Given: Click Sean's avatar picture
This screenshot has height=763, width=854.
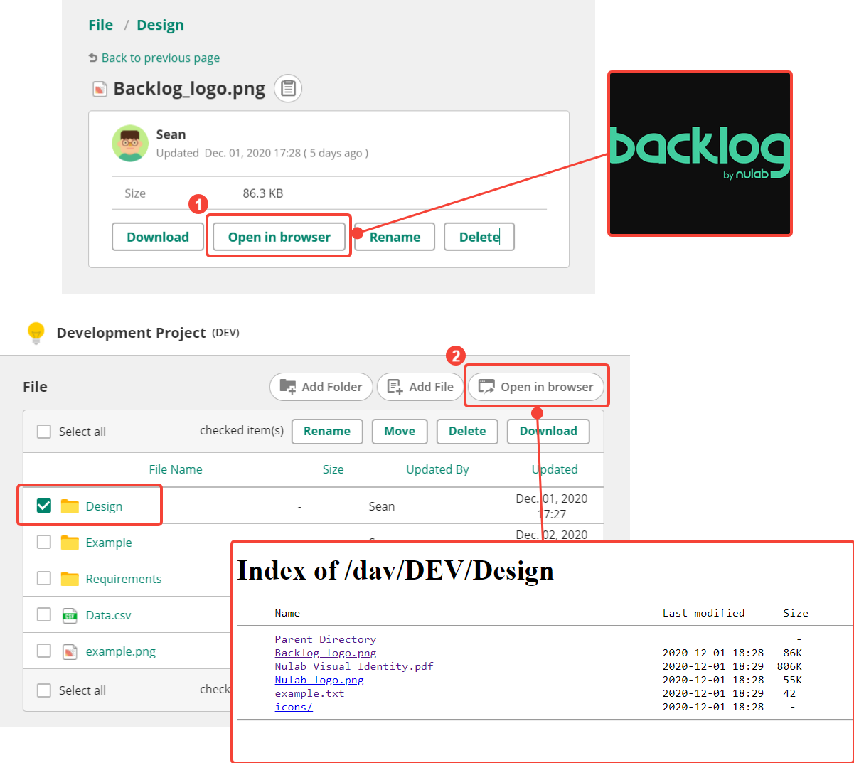Looking at the screenshot, I should click(130, 144).
